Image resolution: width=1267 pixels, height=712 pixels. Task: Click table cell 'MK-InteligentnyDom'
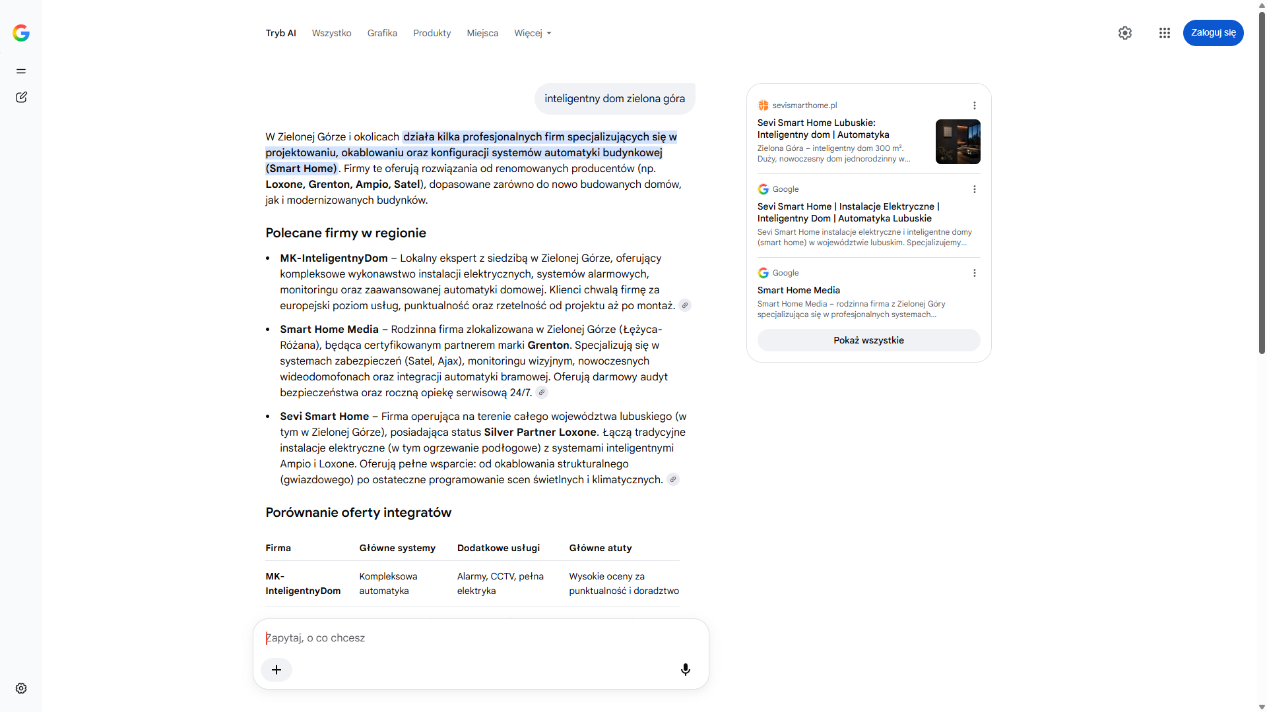pyautogui.click(x=303, y=583)
